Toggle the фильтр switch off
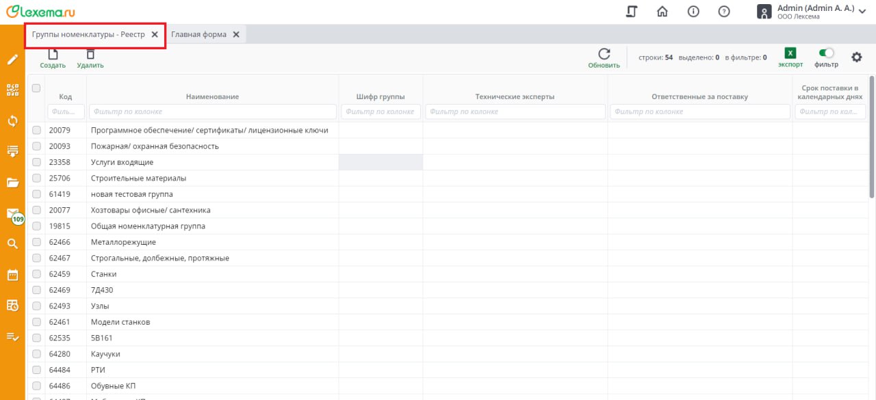 click(x=826, y=53)
